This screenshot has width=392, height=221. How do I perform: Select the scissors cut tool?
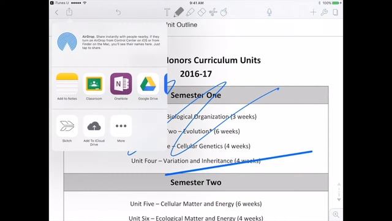coord(213,12)
